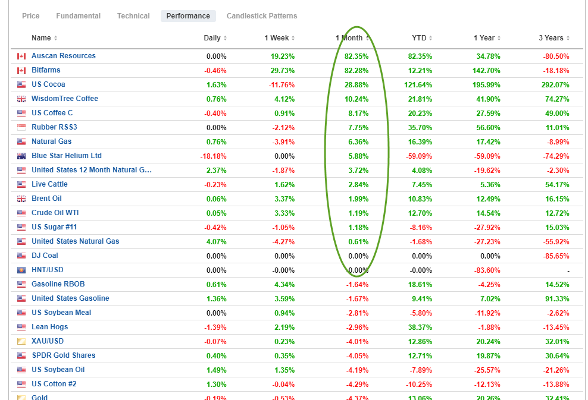Sort by 3 Years column
The width and height of the screenshot is (588, 400).
click(554, 38)
